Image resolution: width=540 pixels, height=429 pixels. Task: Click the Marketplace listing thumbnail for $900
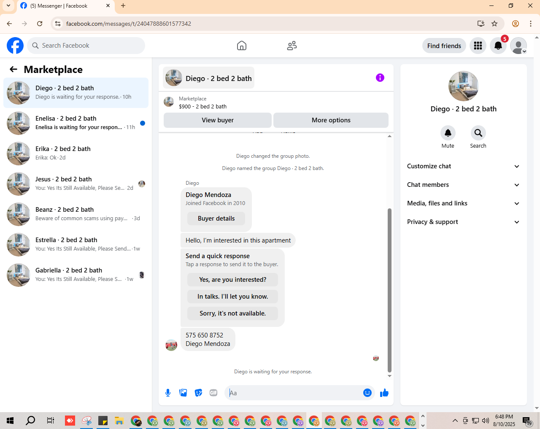[169, 102]
